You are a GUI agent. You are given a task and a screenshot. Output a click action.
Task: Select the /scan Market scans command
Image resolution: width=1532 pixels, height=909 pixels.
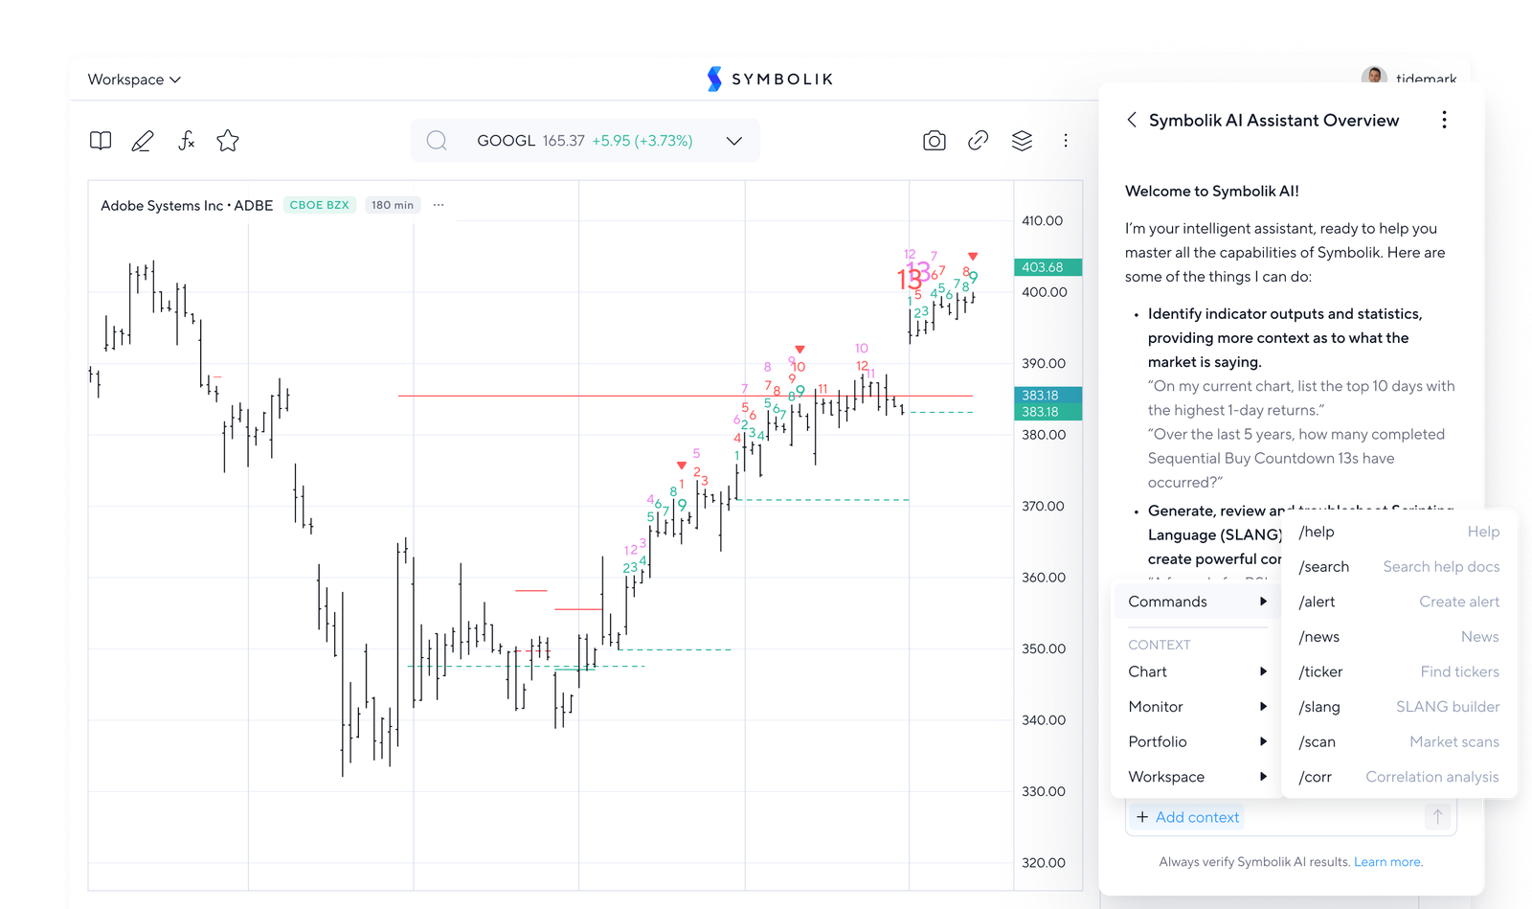coord(1399,741)
